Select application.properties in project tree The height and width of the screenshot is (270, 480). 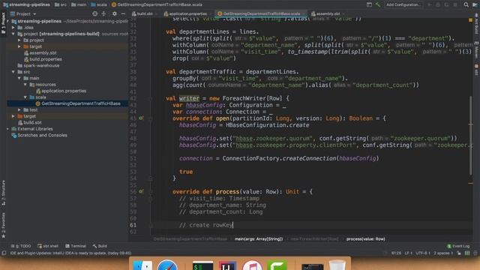pos(61,91)
